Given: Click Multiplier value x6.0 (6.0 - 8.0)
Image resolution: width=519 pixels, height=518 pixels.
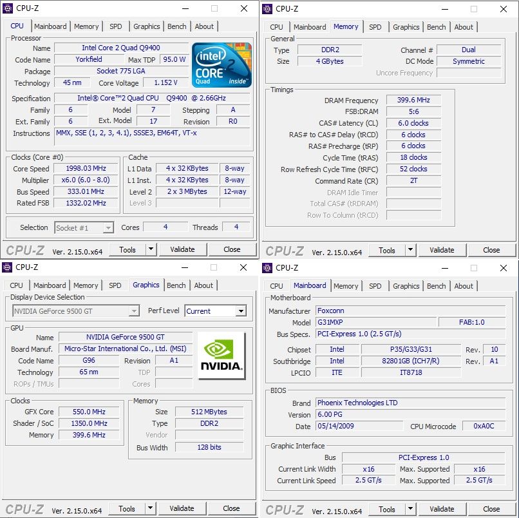Looking at the screenshot, I should tap(86, 180).
